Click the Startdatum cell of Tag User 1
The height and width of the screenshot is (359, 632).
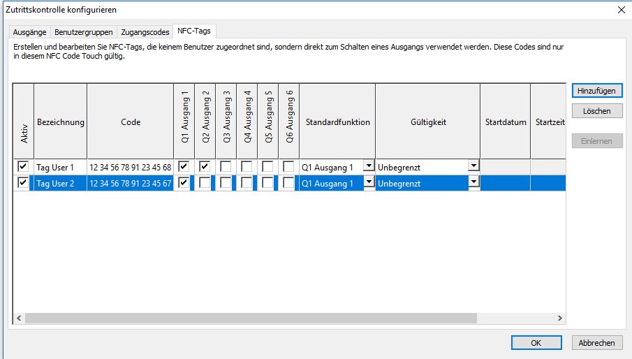[x=506, y=167]
